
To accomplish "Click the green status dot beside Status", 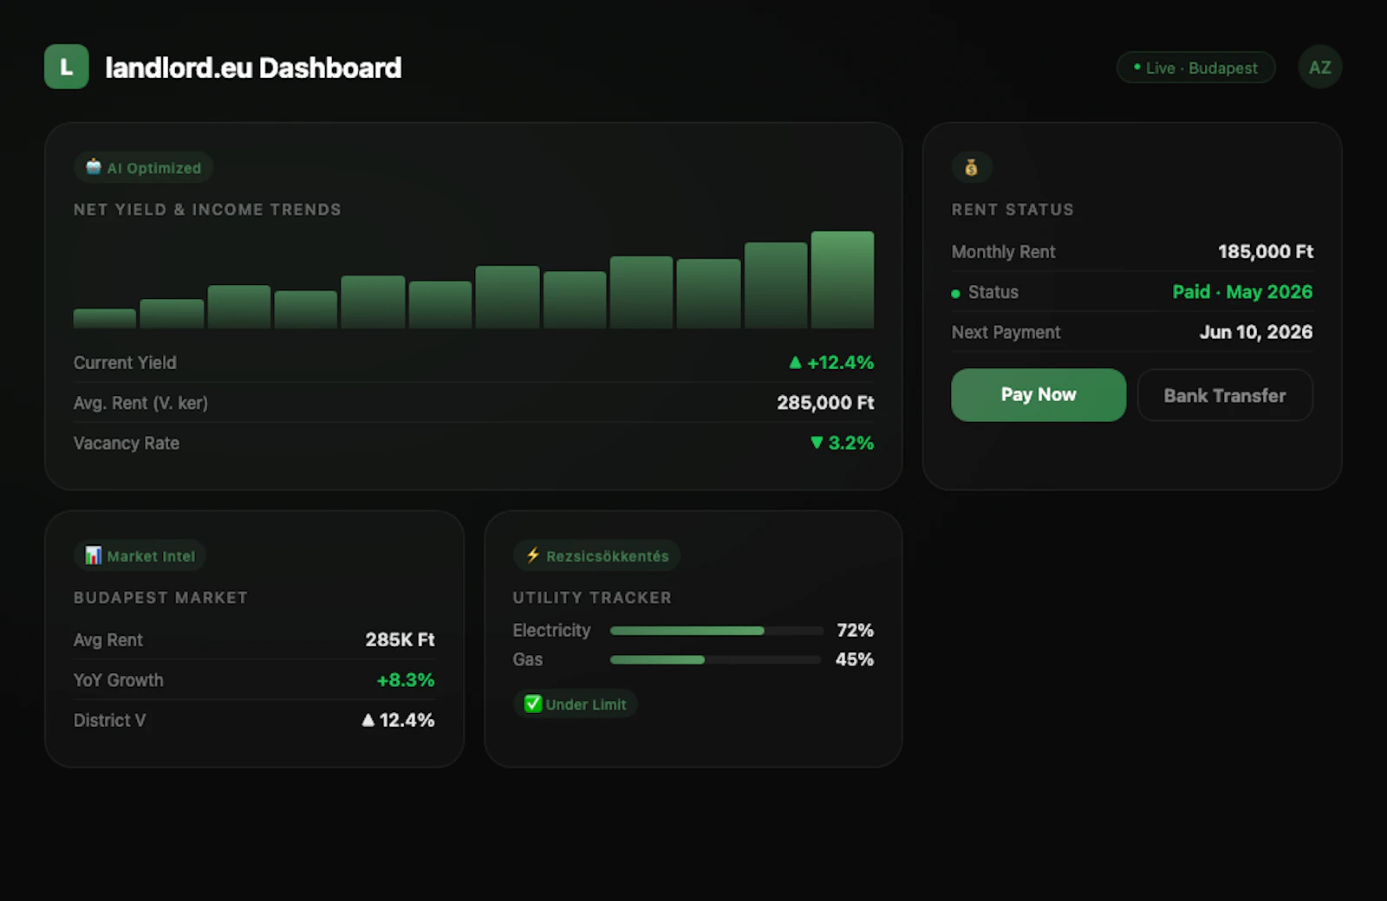I will pyautogui.click(x=955, y=294).
